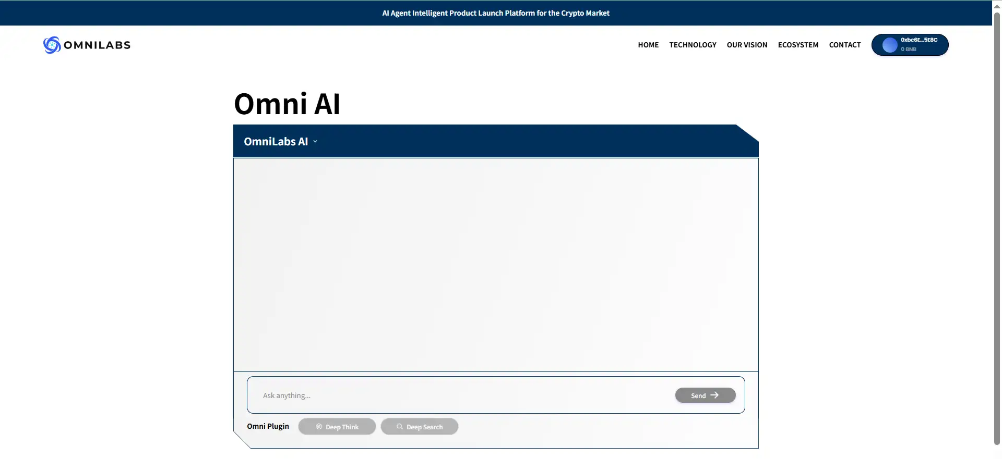Open the TECHNOLOGY nav item
Image resolution: width=1002 pixels, height=459 pixels.
coord(693,45)
